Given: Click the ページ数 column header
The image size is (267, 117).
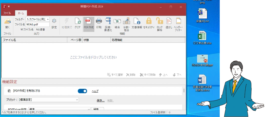Looking at the screenshot, I should point(75,40).
